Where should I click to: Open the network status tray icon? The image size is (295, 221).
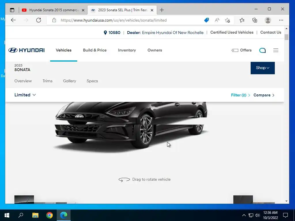pyautogui.click(x=251, y=215)
